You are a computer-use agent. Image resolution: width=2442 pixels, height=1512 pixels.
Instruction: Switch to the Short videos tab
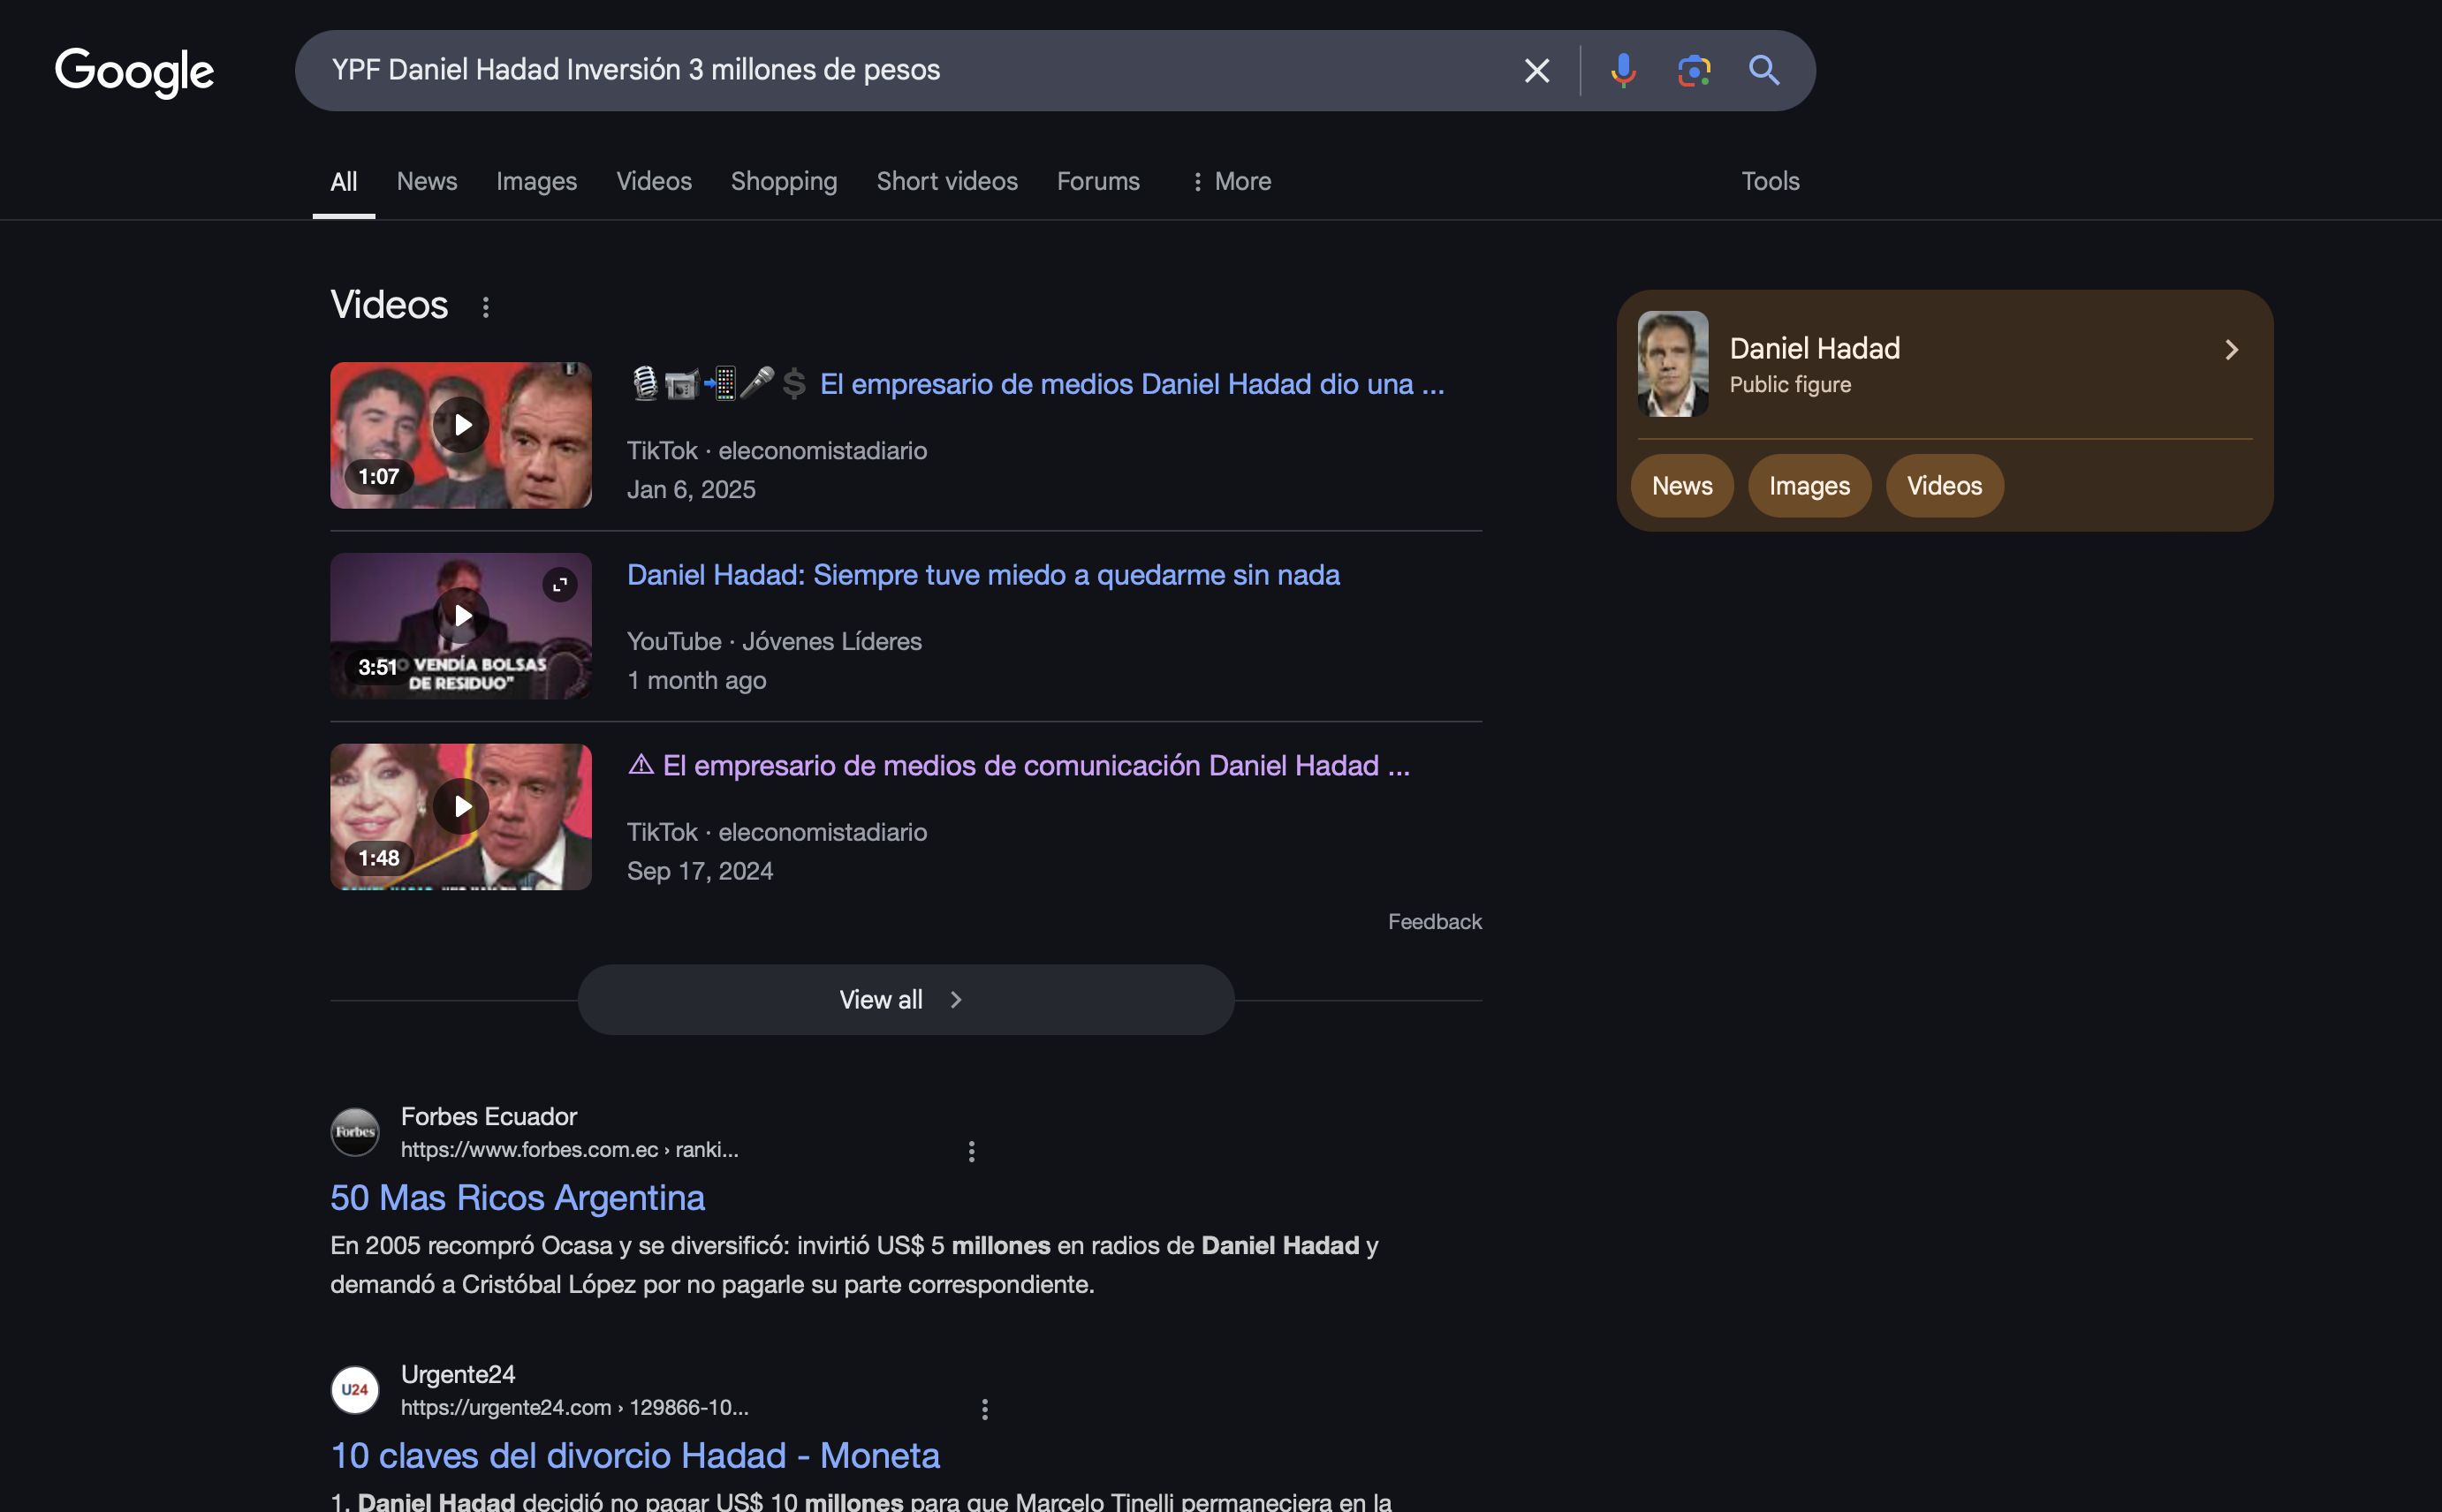[x=946, y=181]
